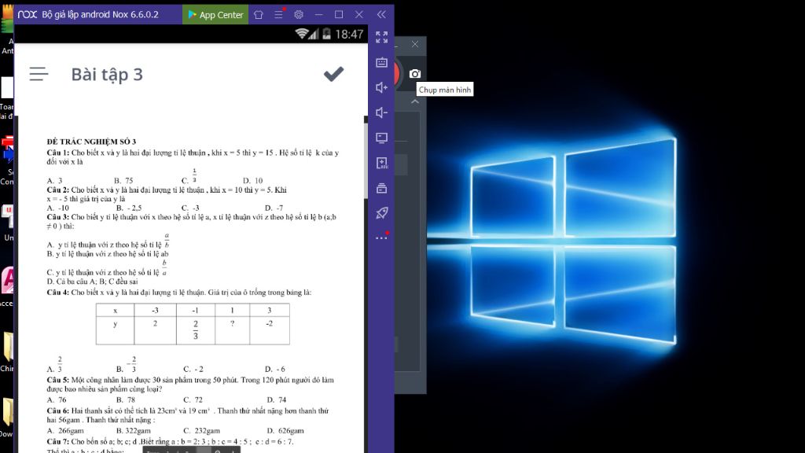
Task: Click the page title 'Bài tập 3'
Action: click(x=107, y=75)
